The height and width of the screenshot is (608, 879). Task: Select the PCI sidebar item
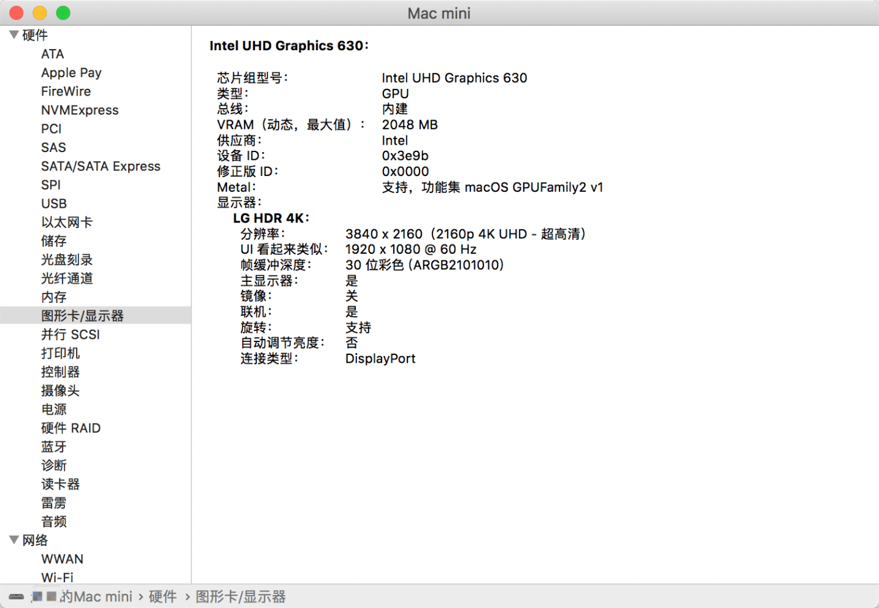pyautogui.click(x=52, y=129)
